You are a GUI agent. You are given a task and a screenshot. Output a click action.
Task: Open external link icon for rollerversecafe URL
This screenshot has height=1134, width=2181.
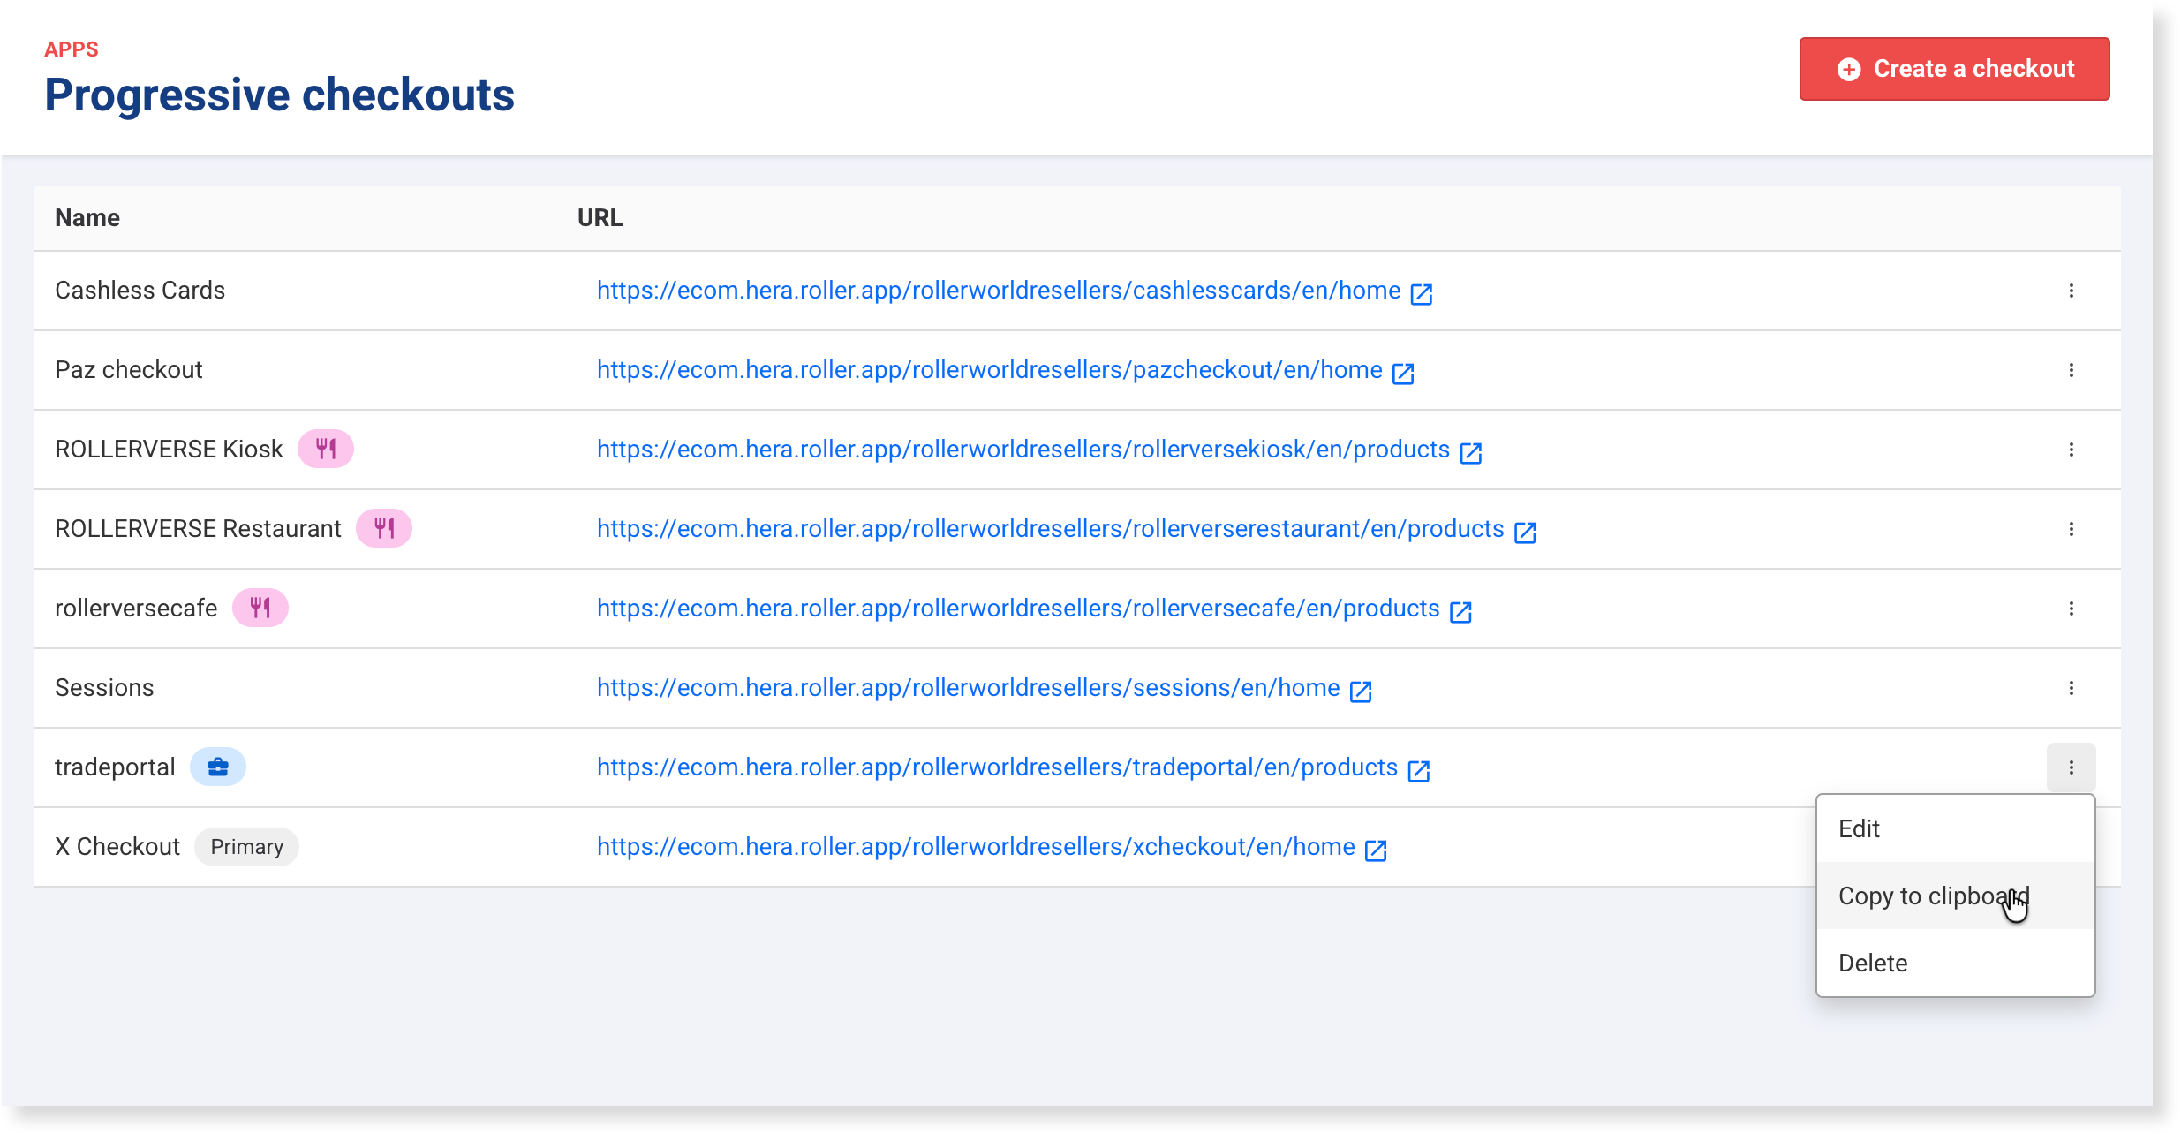(1460, 611)
